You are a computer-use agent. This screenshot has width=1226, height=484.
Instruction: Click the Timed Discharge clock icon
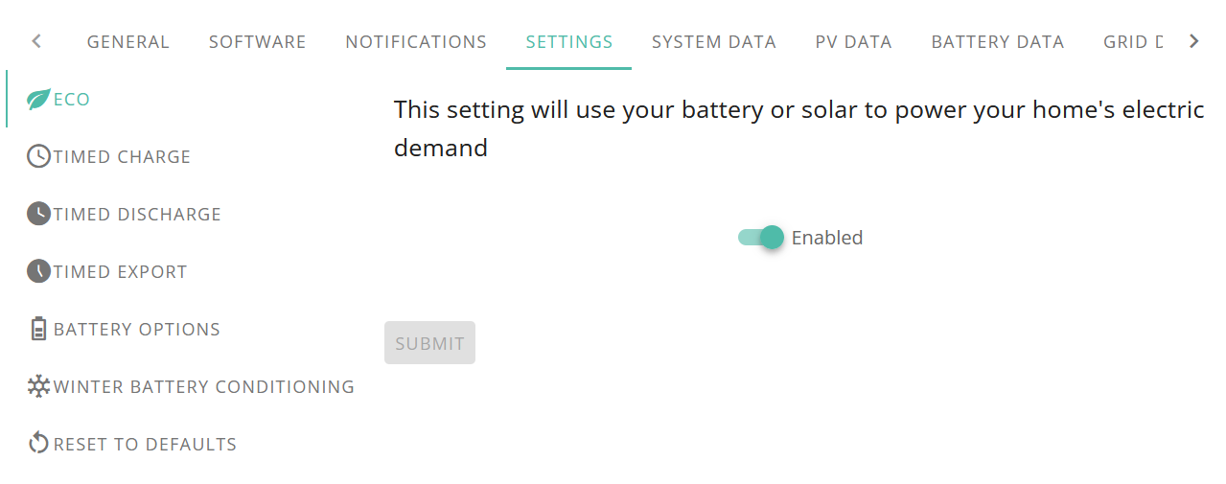pyautogui.click(x=38, y=214)
